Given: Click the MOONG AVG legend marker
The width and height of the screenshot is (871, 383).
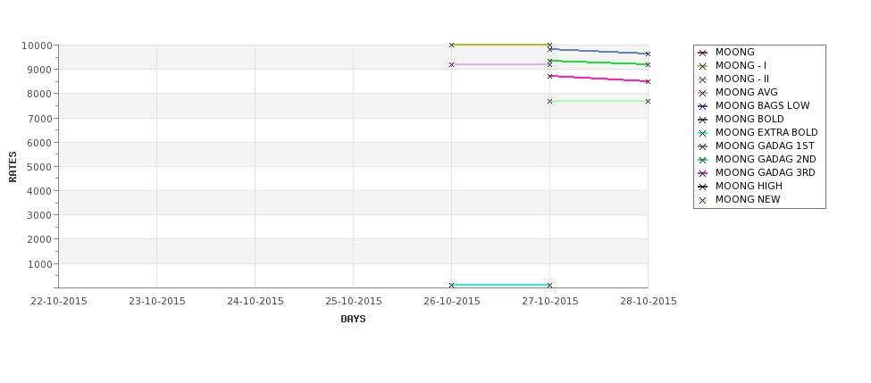Looking at the screenshot, I should [x=702, y=93].
